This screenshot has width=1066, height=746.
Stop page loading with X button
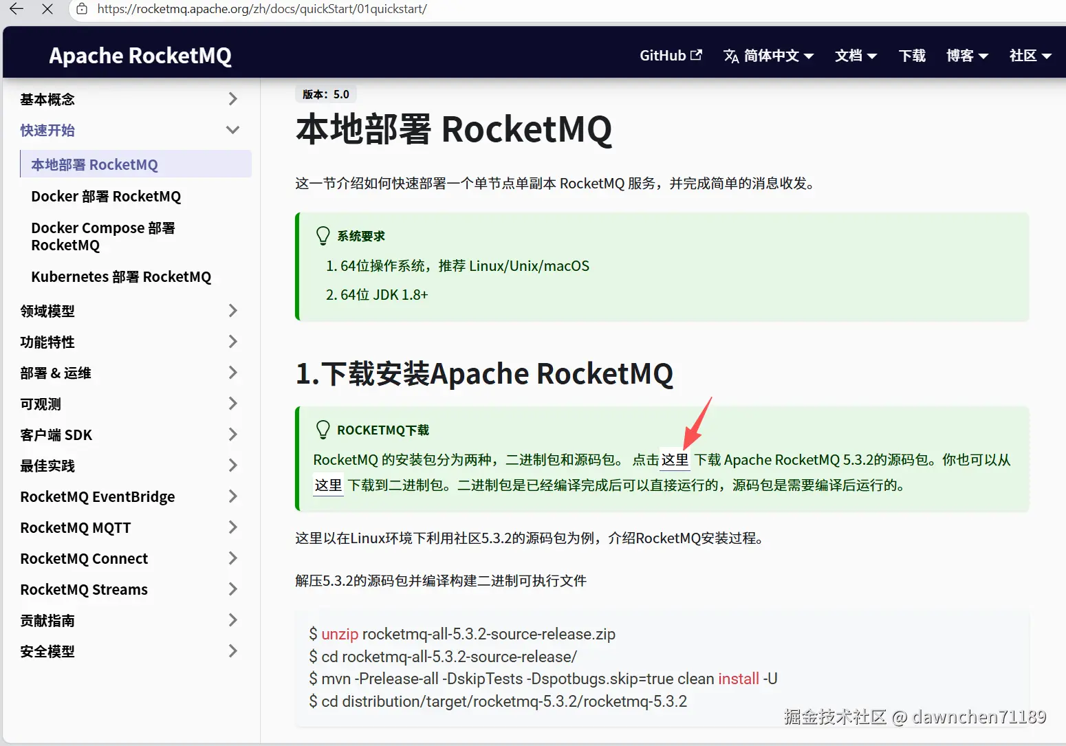pyautogui.click(x=47, y=9)
